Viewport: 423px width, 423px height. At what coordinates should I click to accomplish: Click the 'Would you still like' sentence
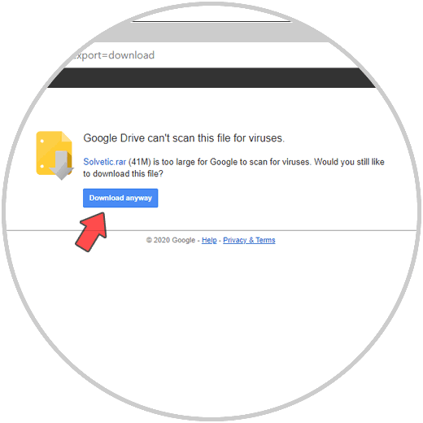tap(349, 162)
